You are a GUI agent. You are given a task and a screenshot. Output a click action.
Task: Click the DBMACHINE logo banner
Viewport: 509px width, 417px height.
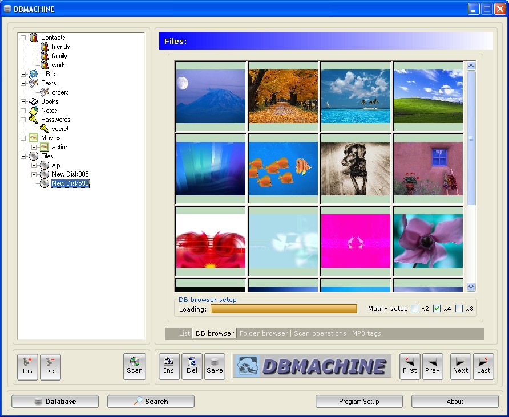point(312,366)
